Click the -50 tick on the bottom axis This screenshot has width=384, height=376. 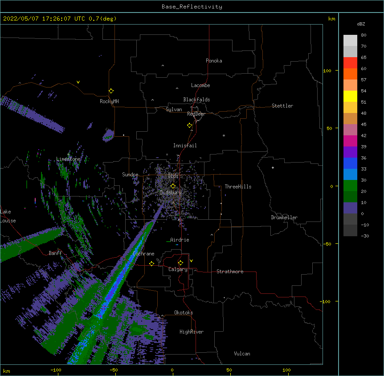click(114, 370)
